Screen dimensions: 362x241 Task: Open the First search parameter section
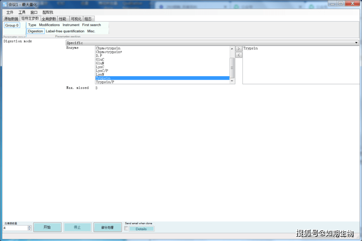tap(92, 25)
